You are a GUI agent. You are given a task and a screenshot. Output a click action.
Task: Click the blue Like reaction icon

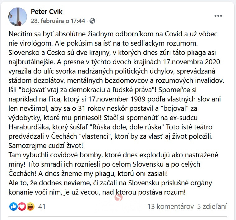(x=14, y=206)
